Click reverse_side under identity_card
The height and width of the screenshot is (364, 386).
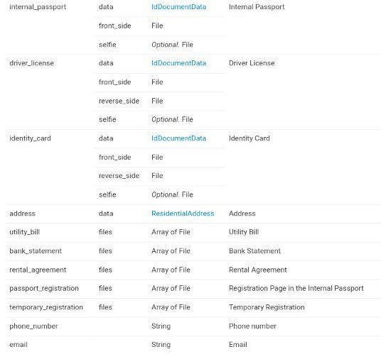(x=119, y=176)
